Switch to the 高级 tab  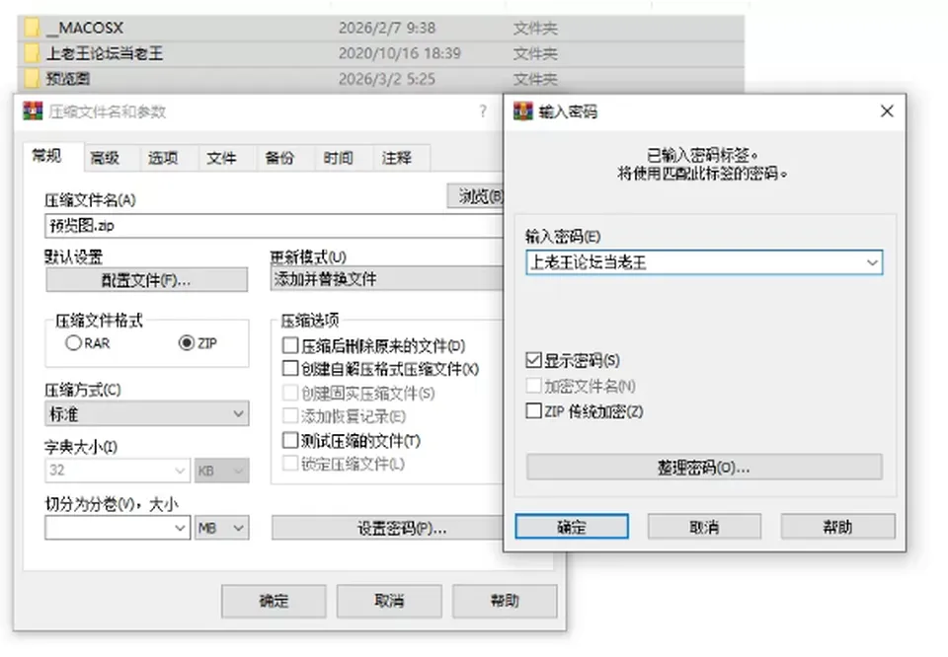coord(105,158)
